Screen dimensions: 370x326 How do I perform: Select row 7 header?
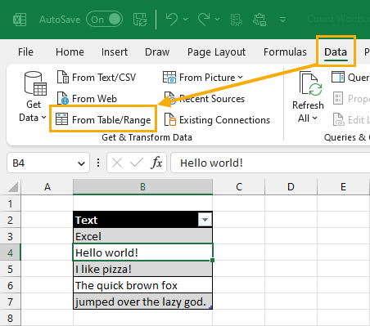(x=11, y=301)
